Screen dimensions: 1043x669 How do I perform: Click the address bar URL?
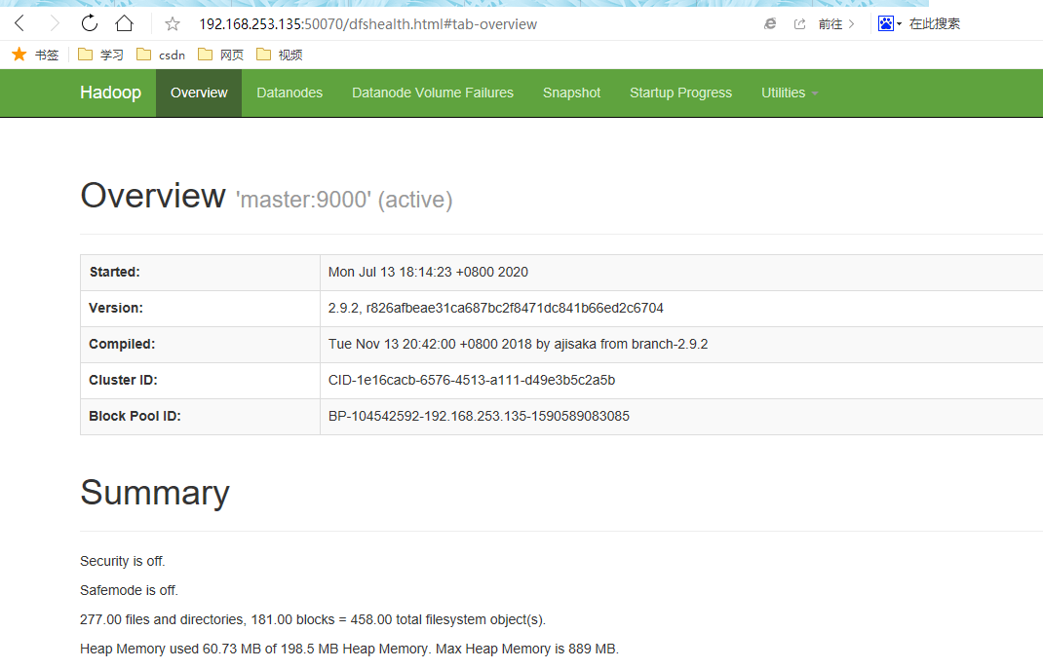pos(367,24)
